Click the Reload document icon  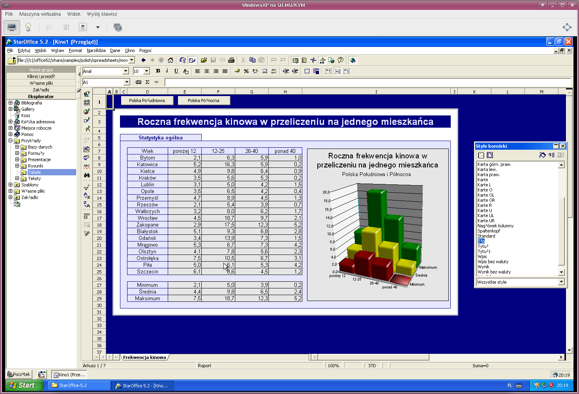coord(182,60)
